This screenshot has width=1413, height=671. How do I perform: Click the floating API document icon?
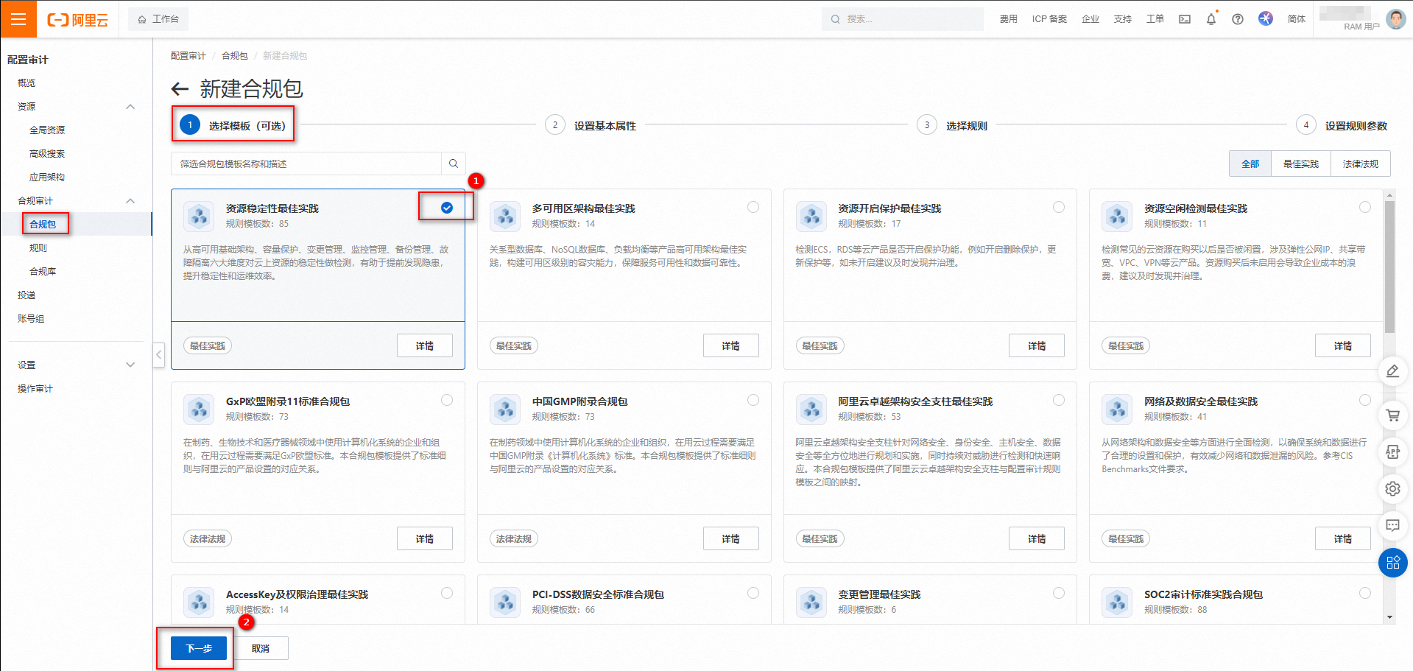[1392, 452]
